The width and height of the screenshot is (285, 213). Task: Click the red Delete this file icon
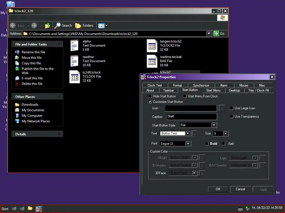[17, 84]
